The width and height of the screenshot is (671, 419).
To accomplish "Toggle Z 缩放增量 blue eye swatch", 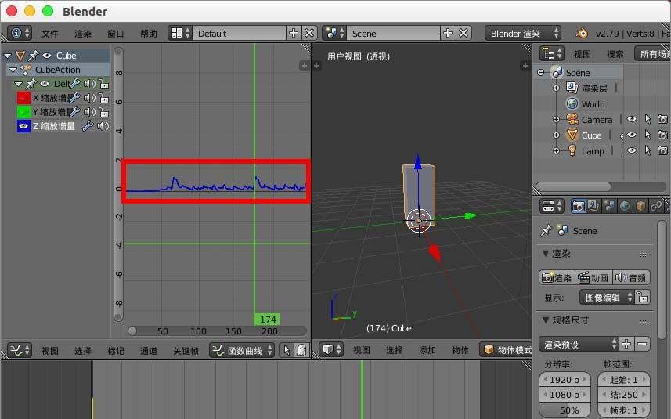I will pyautogui.click(x=23, y=126).
